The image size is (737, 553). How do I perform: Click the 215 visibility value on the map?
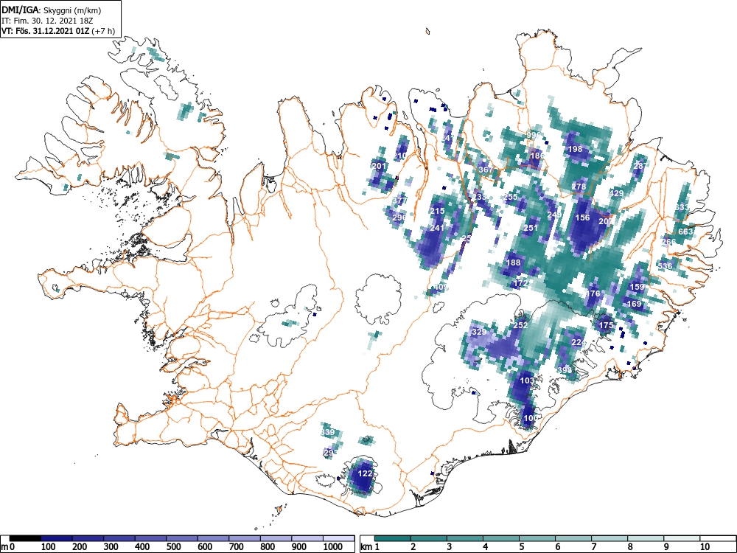point(437,211)
